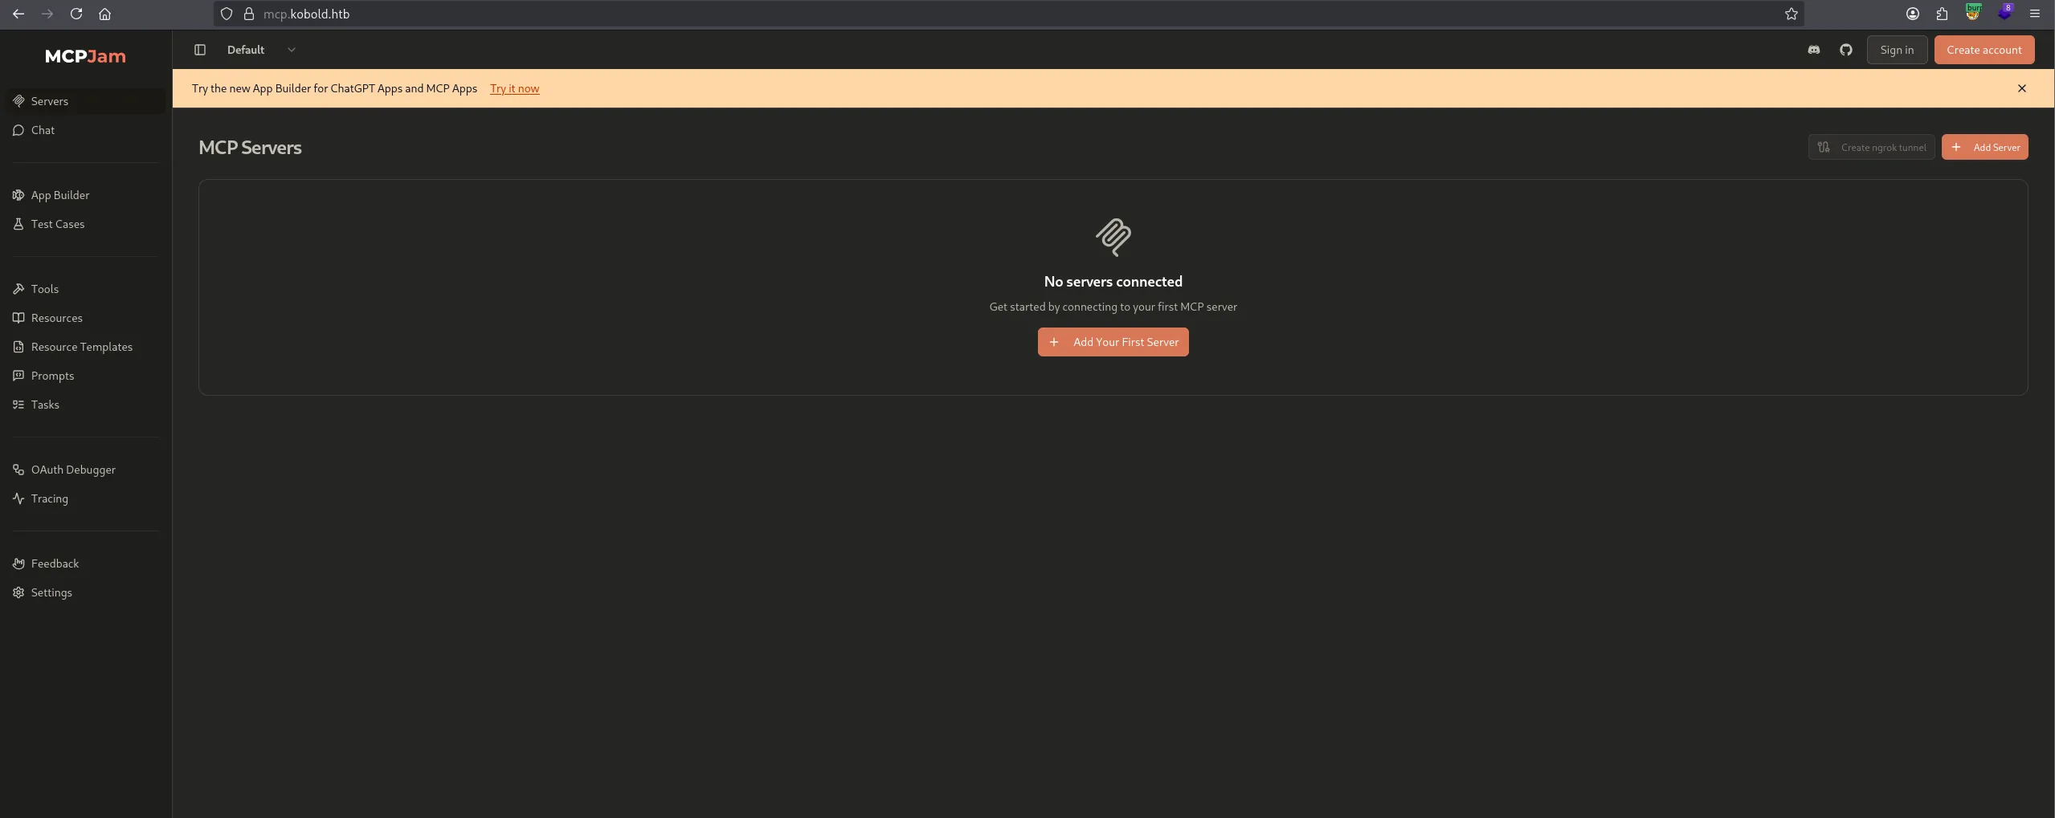Click the Create ngrok tunnel button
The height and width of the screenshot is (818, 2055).
point(1871,147)
